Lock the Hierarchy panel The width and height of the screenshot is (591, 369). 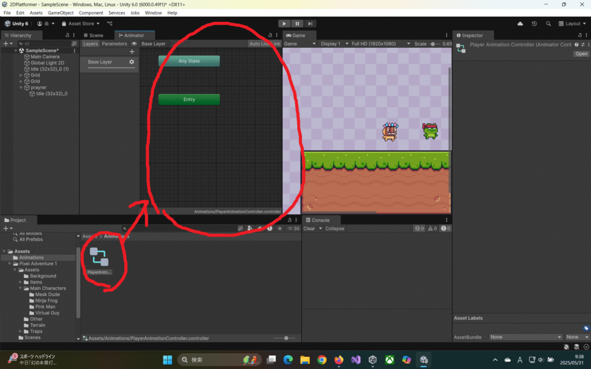pyautogui.click(x=68, y=35)
